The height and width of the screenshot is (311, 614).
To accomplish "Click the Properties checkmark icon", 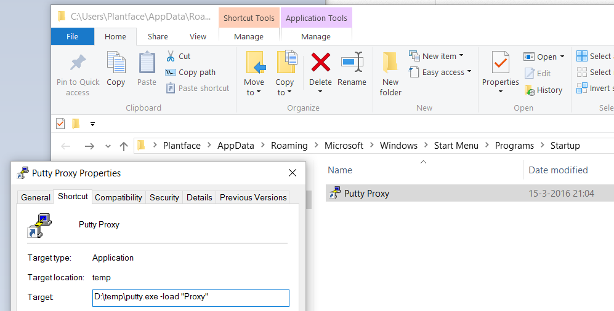I will coord(501,63).
